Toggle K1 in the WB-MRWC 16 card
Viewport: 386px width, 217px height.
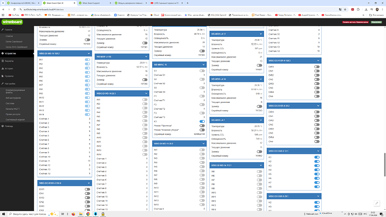coord(202,121)
